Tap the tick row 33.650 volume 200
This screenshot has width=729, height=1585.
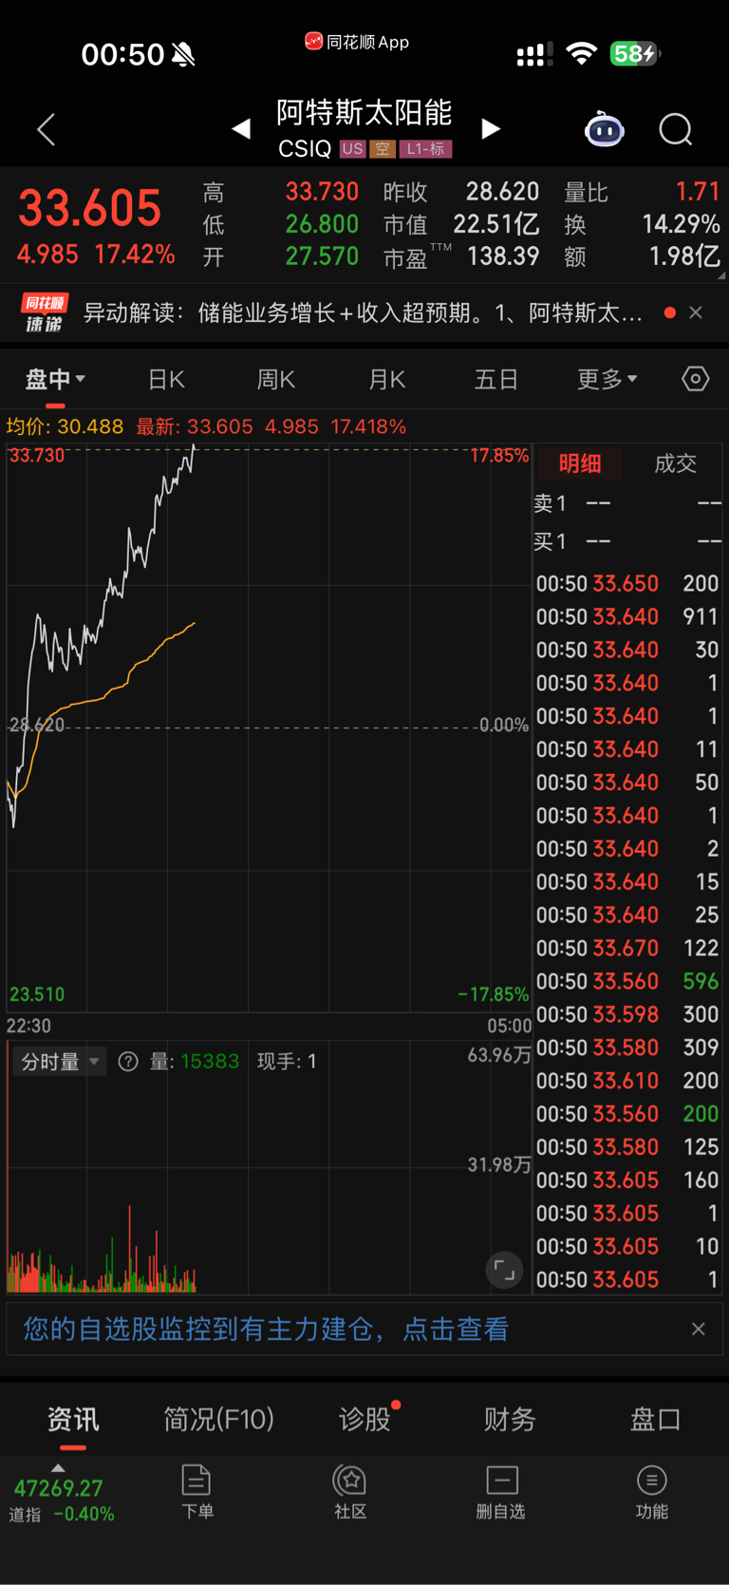(x=627, y=583)
